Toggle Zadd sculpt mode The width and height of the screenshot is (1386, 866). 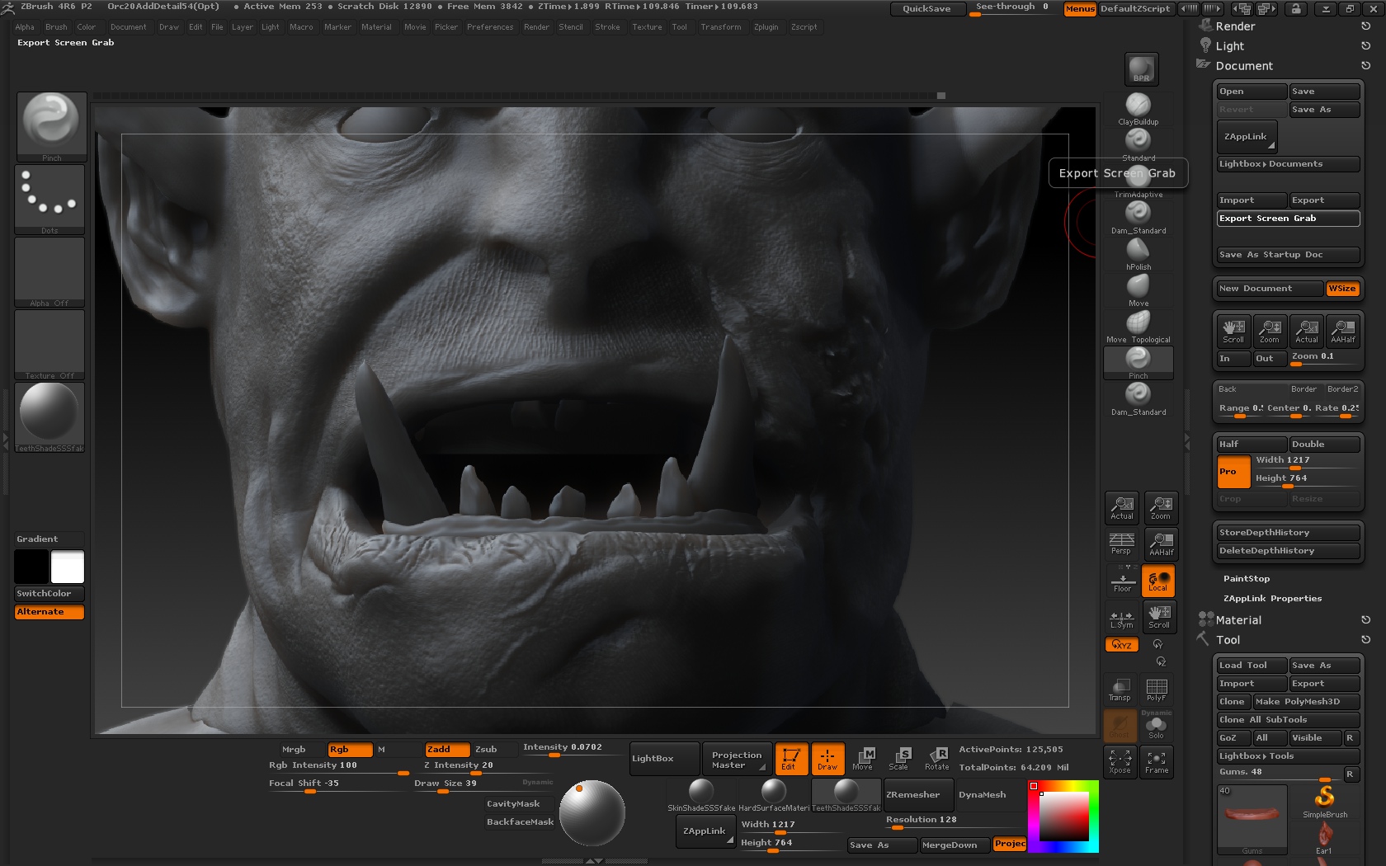pyautogui.click(x=447, y=749)
